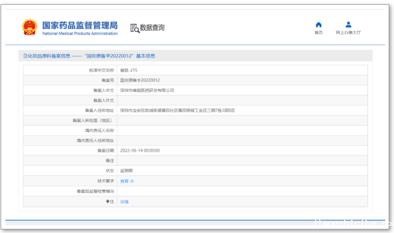This screenshot has width=394, height=233.
Task: Open the 详情 link in 注 row
Action: (124, 202)
